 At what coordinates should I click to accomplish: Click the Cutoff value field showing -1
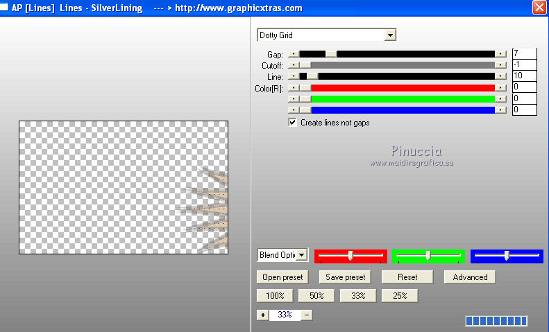(524, 64)
